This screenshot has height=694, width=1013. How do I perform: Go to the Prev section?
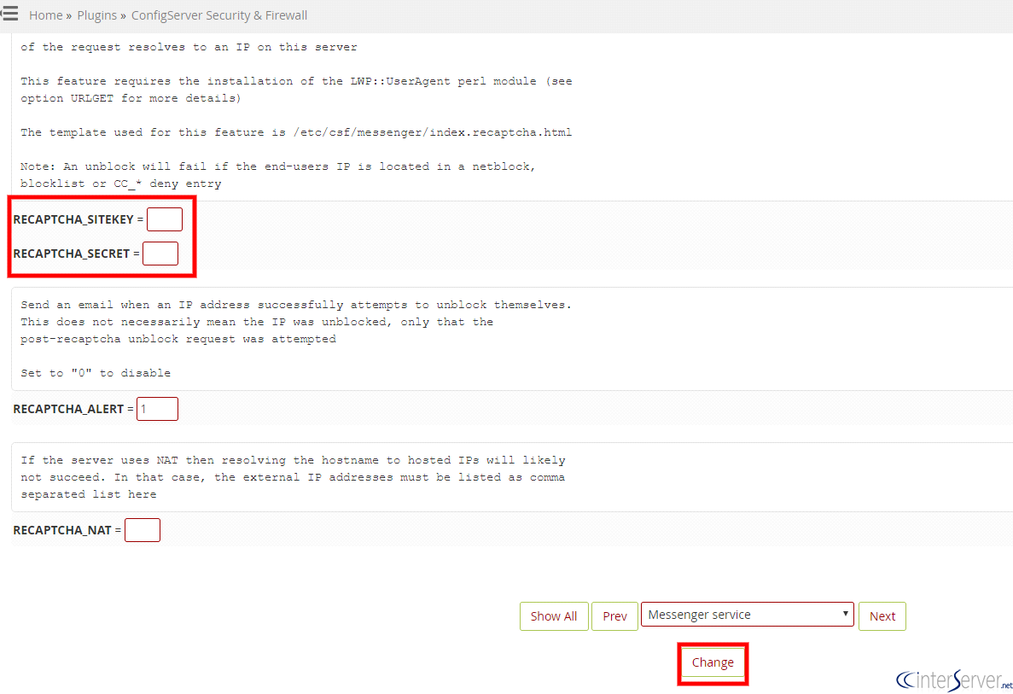[614, 616]
